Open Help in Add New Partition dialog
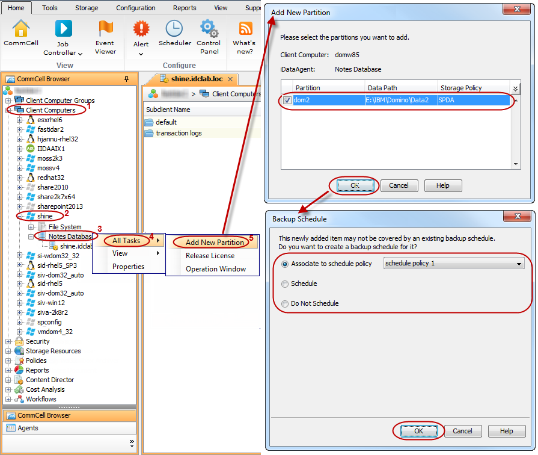This screenshot has width=538, height=455. (x=442, y=185)
